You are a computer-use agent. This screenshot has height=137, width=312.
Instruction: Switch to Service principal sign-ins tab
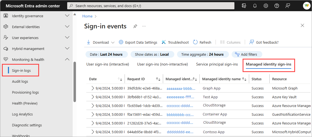pyautogui.click(x=217, y=64)
